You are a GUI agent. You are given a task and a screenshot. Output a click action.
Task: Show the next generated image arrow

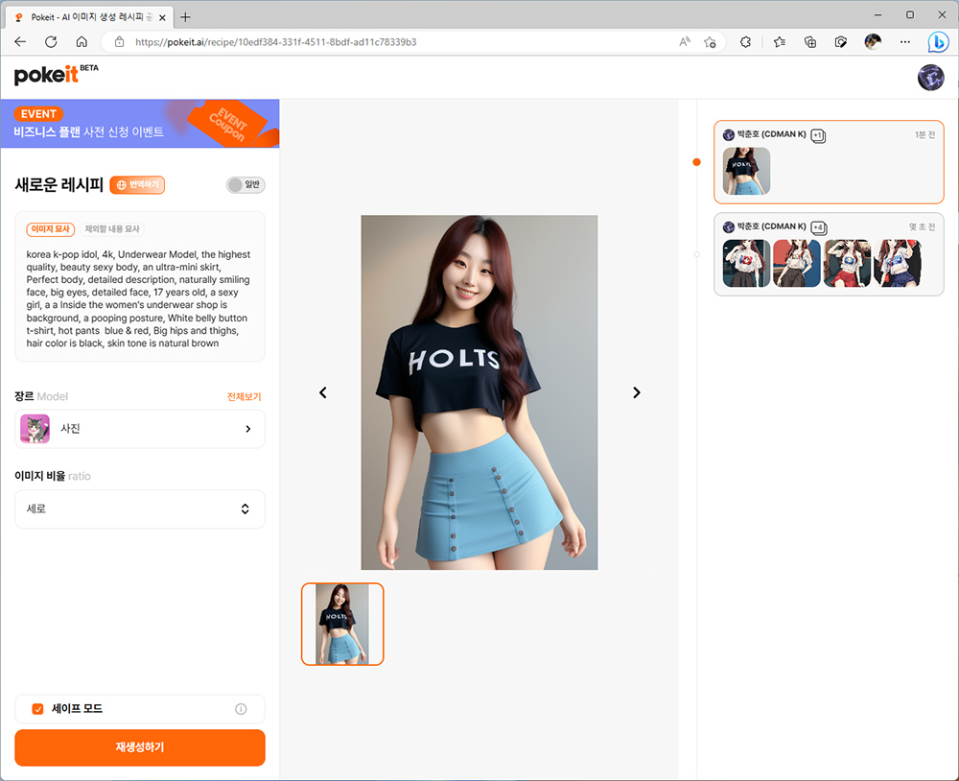tap(637, 392)
